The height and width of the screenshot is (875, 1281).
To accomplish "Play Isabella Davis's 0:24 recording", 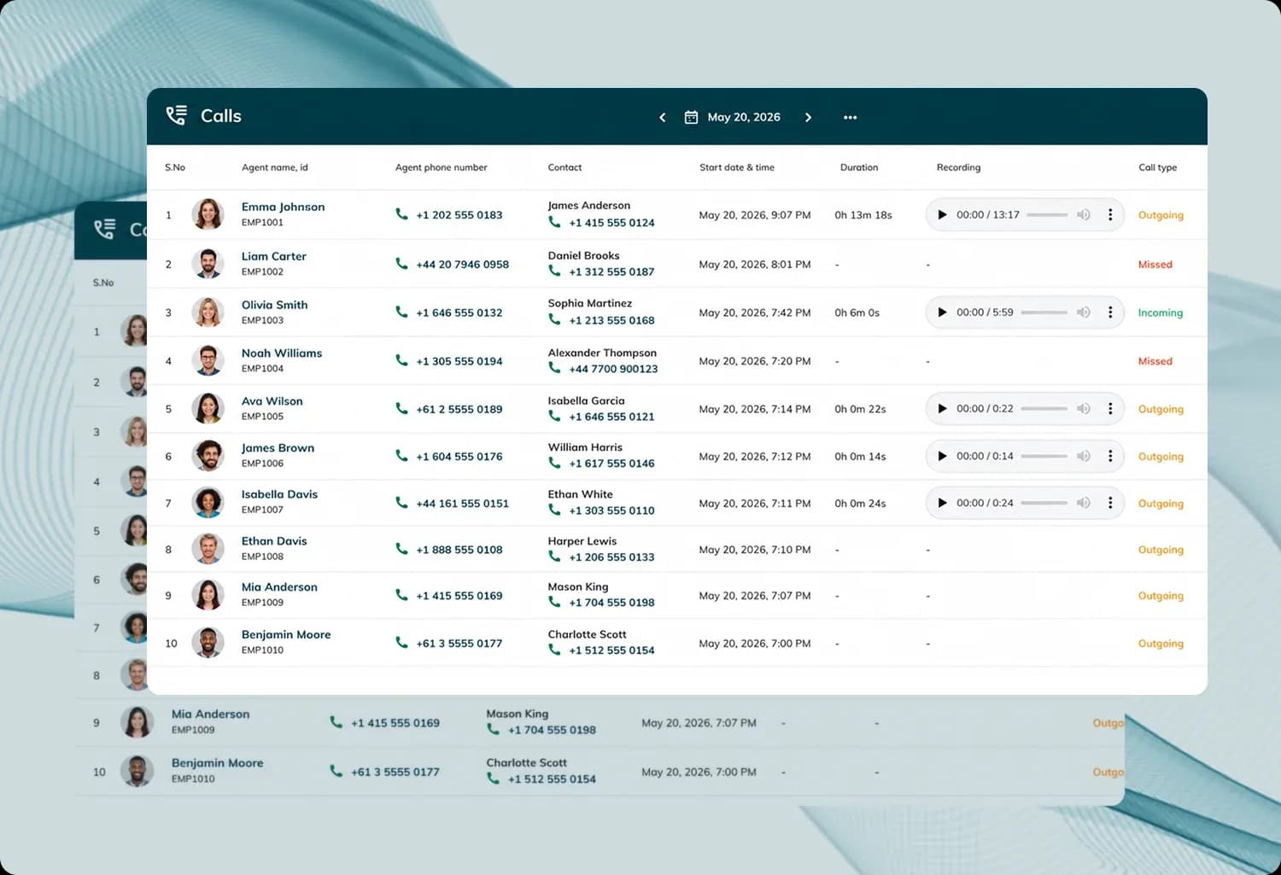I will coord(942,503).
